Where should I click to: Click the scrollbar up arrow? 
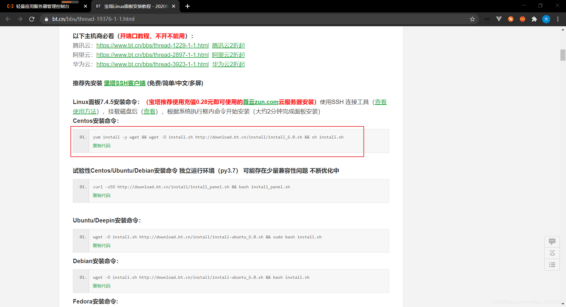click(563, 29)
